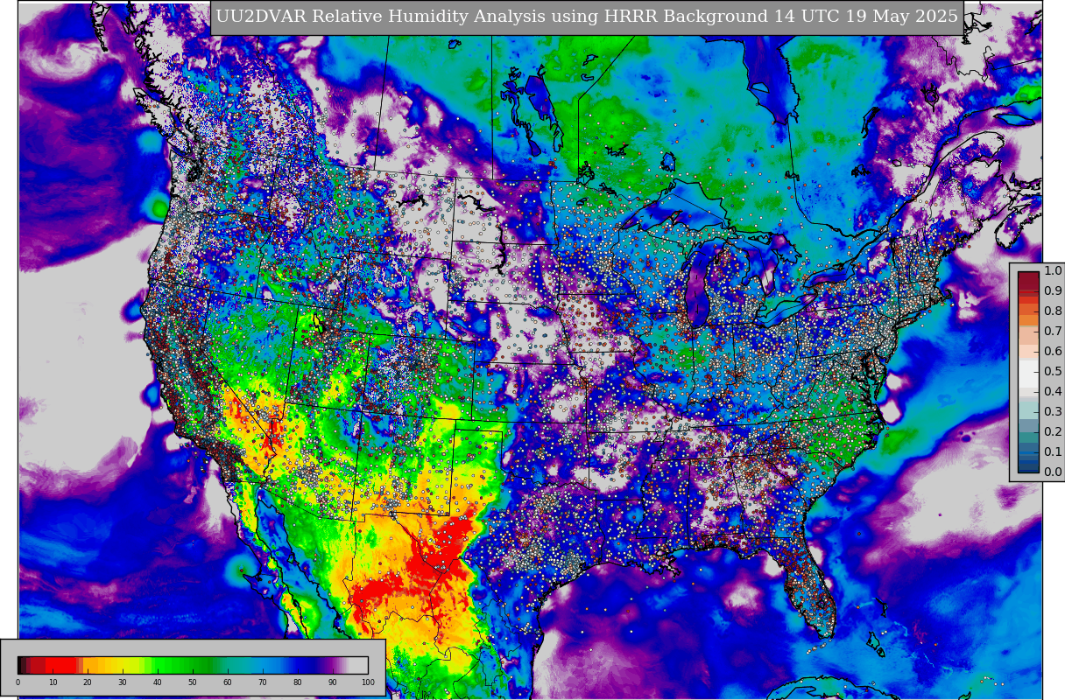The image size is (1065, 700).
Task: Click the light gray end of the humidity colorbar
Action: 358,665
